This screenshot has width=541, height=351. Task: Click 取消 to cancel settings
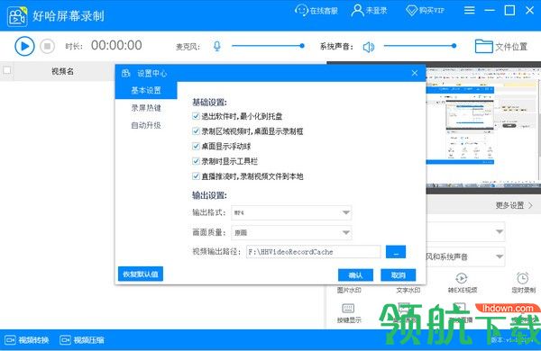(x=399, y=275)
